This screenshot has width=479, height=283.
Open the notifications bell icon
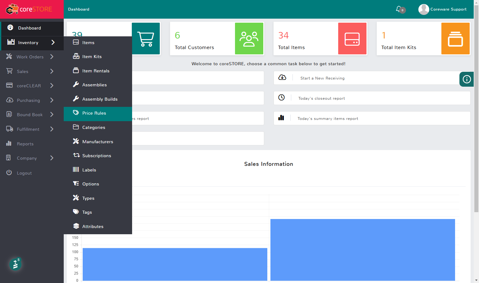click(398, 9)
